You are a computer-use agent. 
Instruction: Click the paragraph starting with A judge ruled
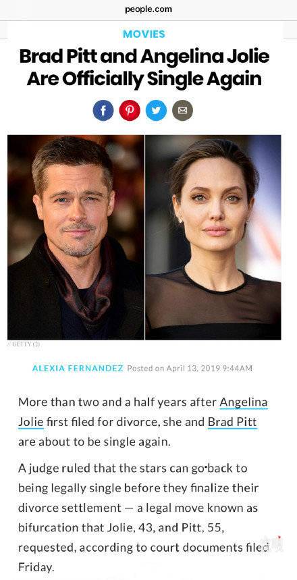tap(138, 518)
